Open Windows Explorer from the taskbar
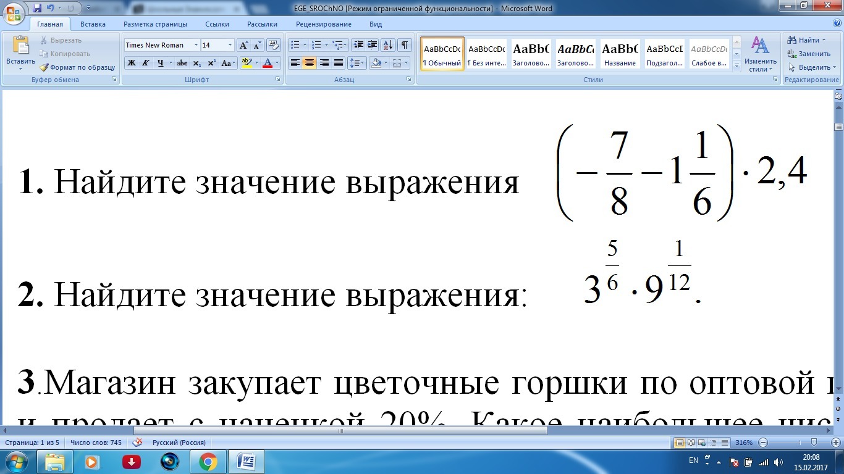 55,462
